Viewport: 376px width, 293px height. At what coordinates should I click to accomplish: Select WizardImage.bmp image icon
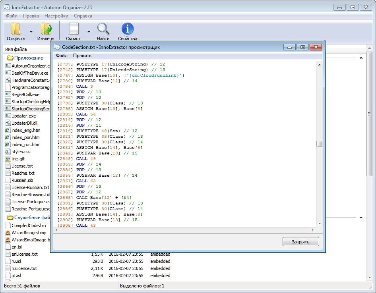(8, 232)
